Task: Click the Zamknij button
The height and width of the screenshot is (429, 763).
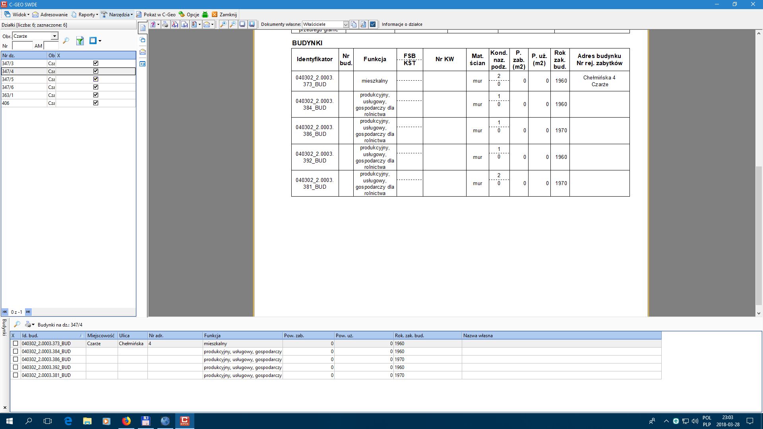Action: [x=225, y=14]
